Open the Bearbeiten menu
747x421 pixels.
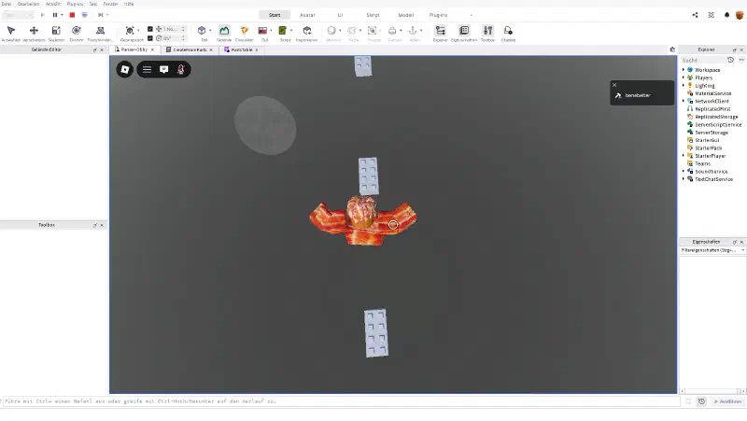29,4
